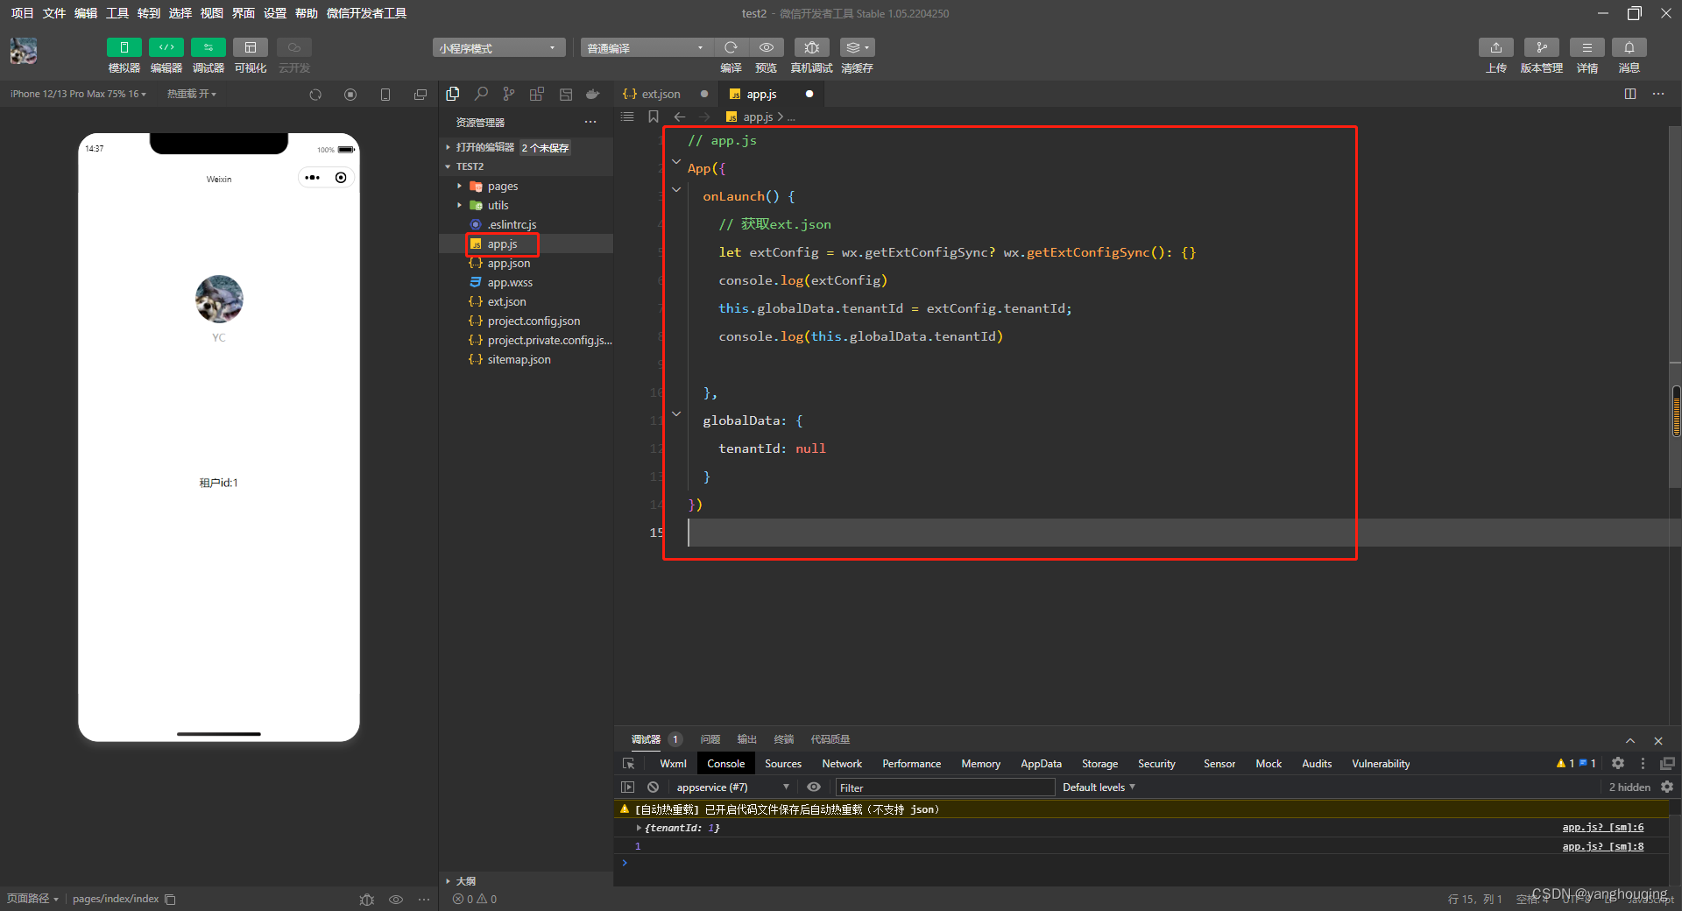This screenshot has height=911, width=1682.
Task: Click the simulator stop/record icon
Action: point(350,95)
